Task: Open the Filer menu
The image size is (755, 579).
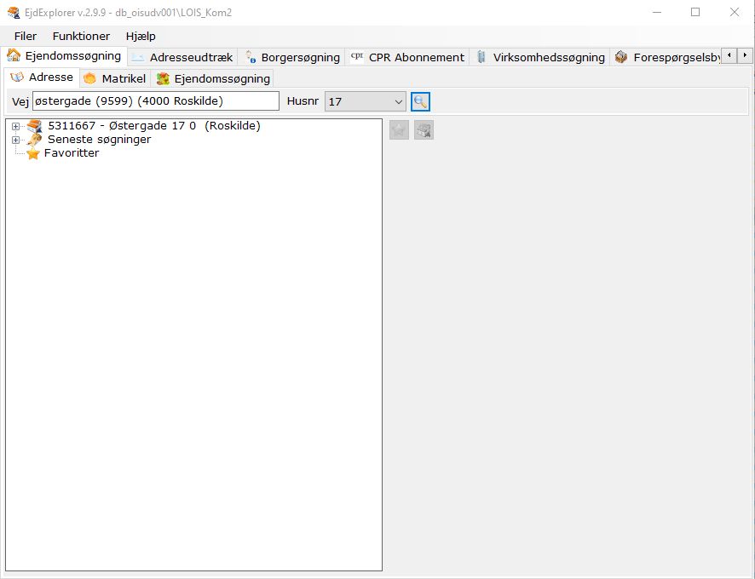Action: [26, 37]
